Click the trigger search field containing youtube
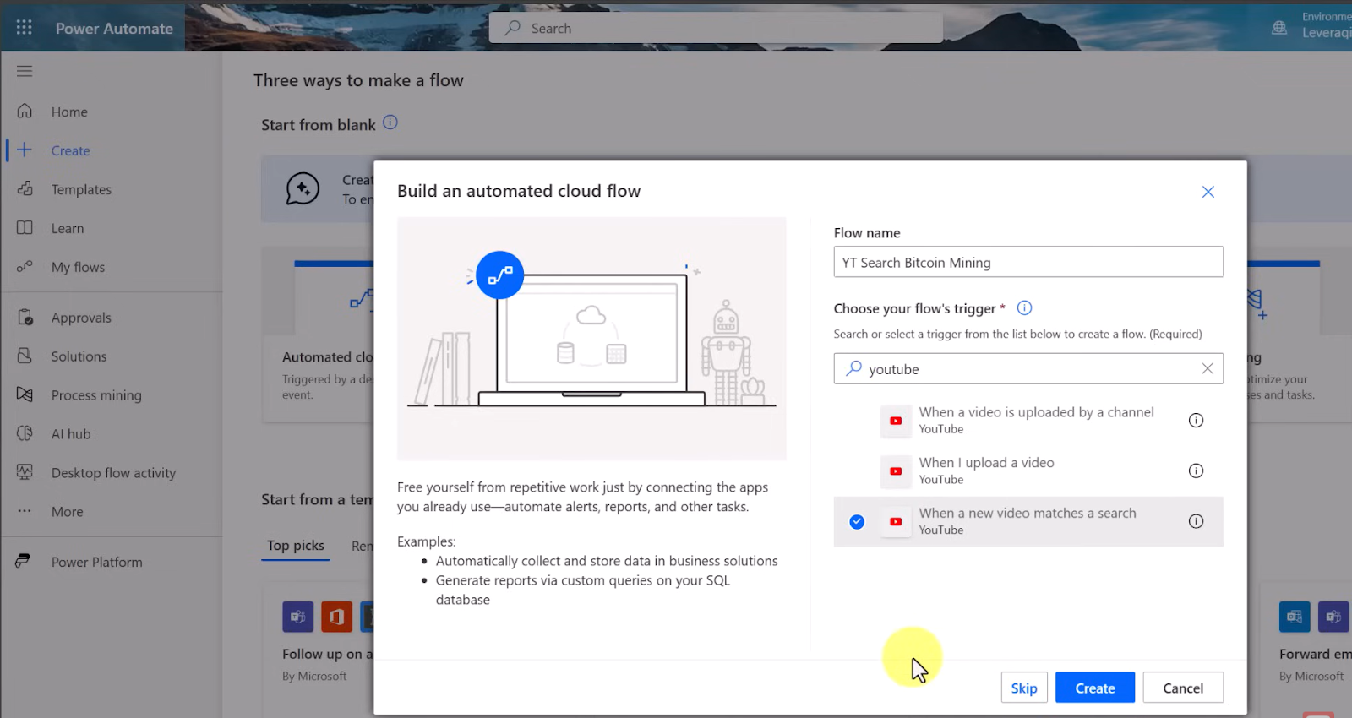The image size is (1352, 718). click(x=1028, y=368)
